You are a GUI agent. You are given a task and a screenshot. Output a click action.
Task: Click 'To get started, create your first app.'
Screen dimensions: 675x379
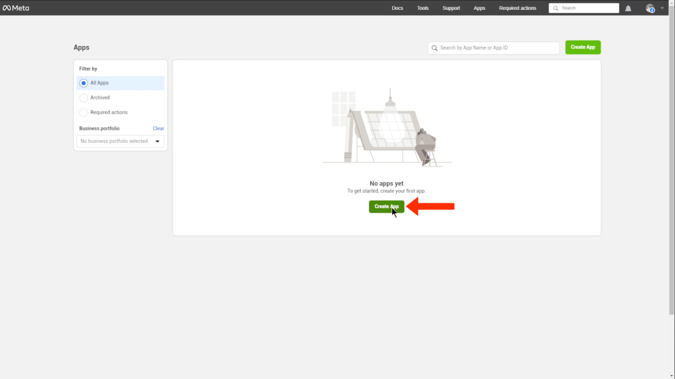pyautogui.click(x=386, y=191)
